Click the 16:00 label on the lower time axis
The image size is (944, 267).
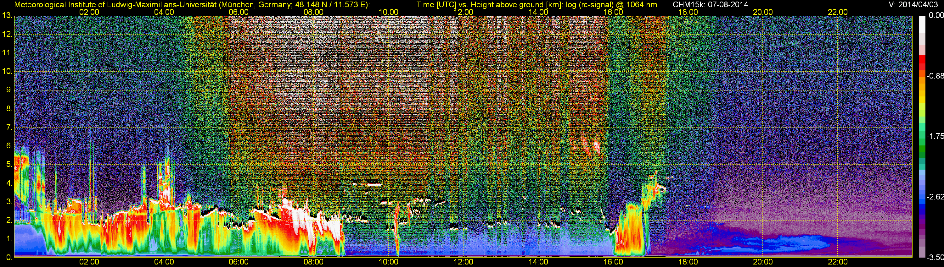click(613, 262)
